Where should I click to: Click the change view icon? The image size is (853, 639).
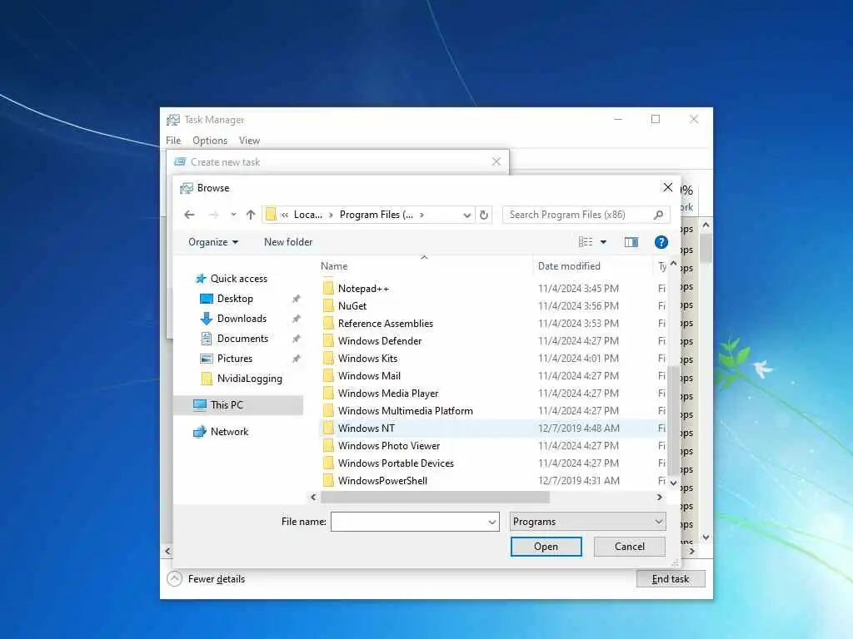586,242
